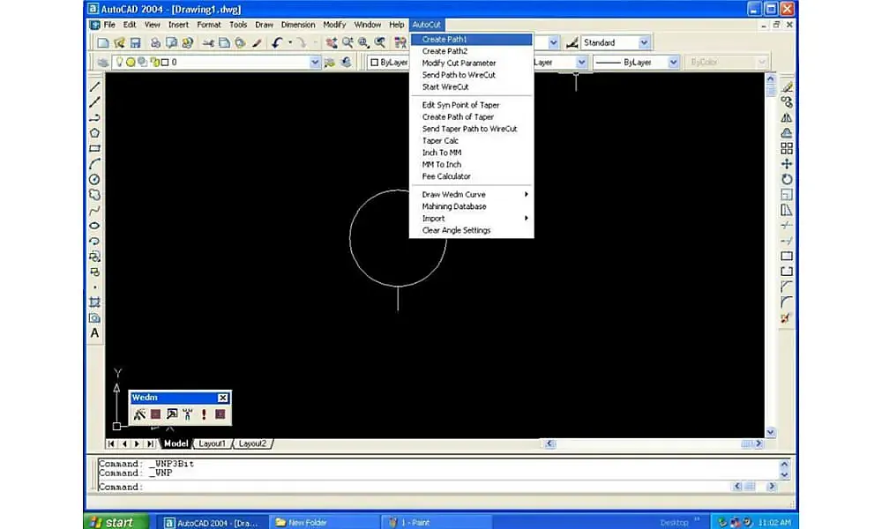Select the Array modify tool
The height and width of the screenshot is (529, 882).
click(x=787, y=148)
